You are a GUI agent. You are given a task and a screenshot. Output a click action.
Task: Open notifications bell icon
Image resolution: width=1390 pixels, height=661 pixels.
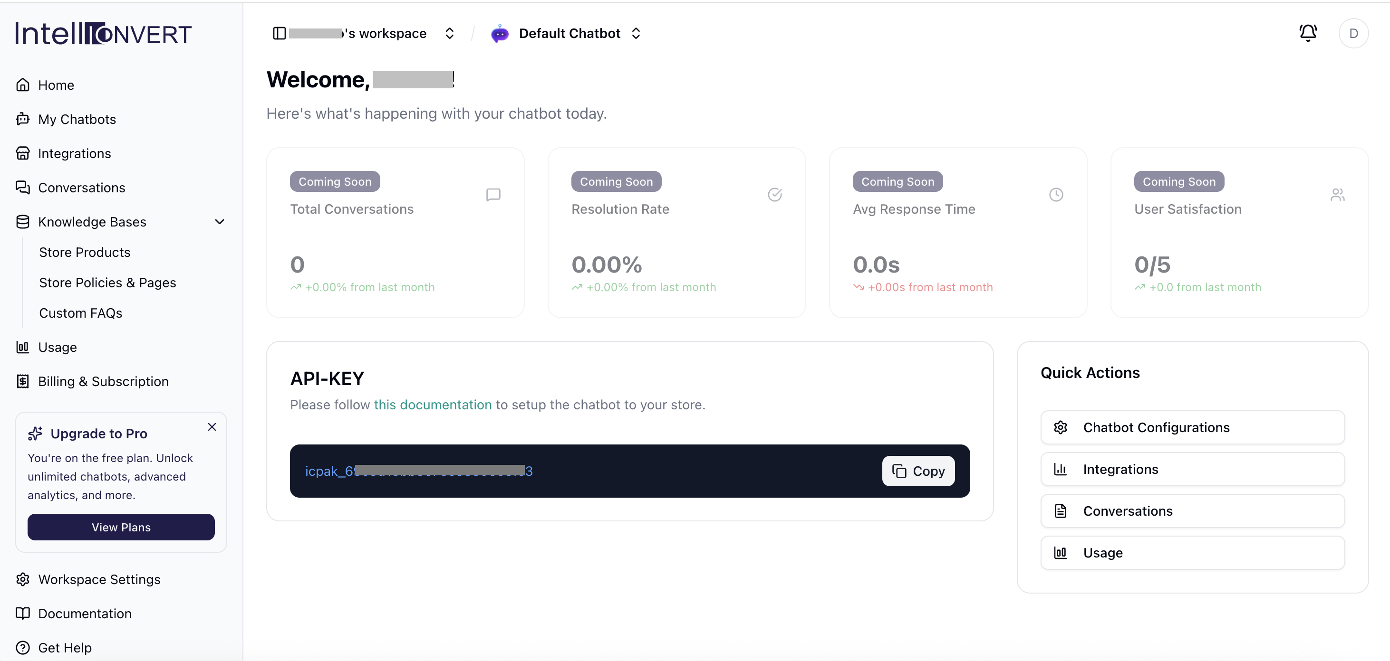(x=1307, y=33)
